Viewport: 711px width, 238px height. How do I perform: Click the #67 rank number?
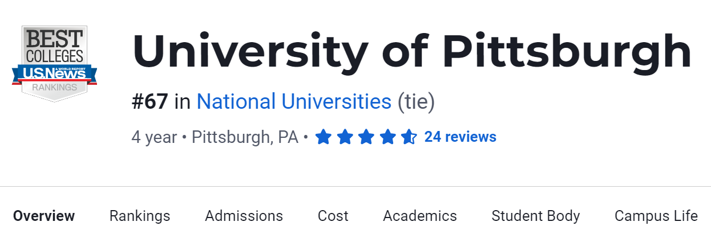point(150,102)
